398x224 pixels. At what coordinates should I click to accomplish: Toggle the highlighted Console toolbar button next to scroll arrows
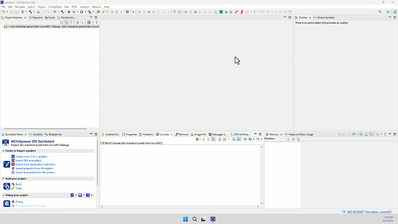(x=213, y=139)
